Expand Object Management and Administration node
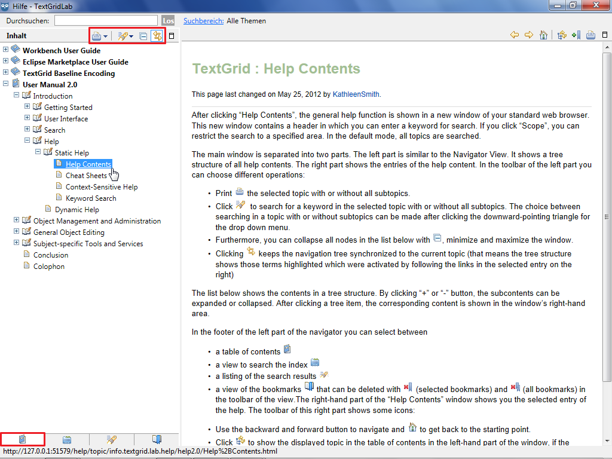612x459 pixels. pos(17,221)
